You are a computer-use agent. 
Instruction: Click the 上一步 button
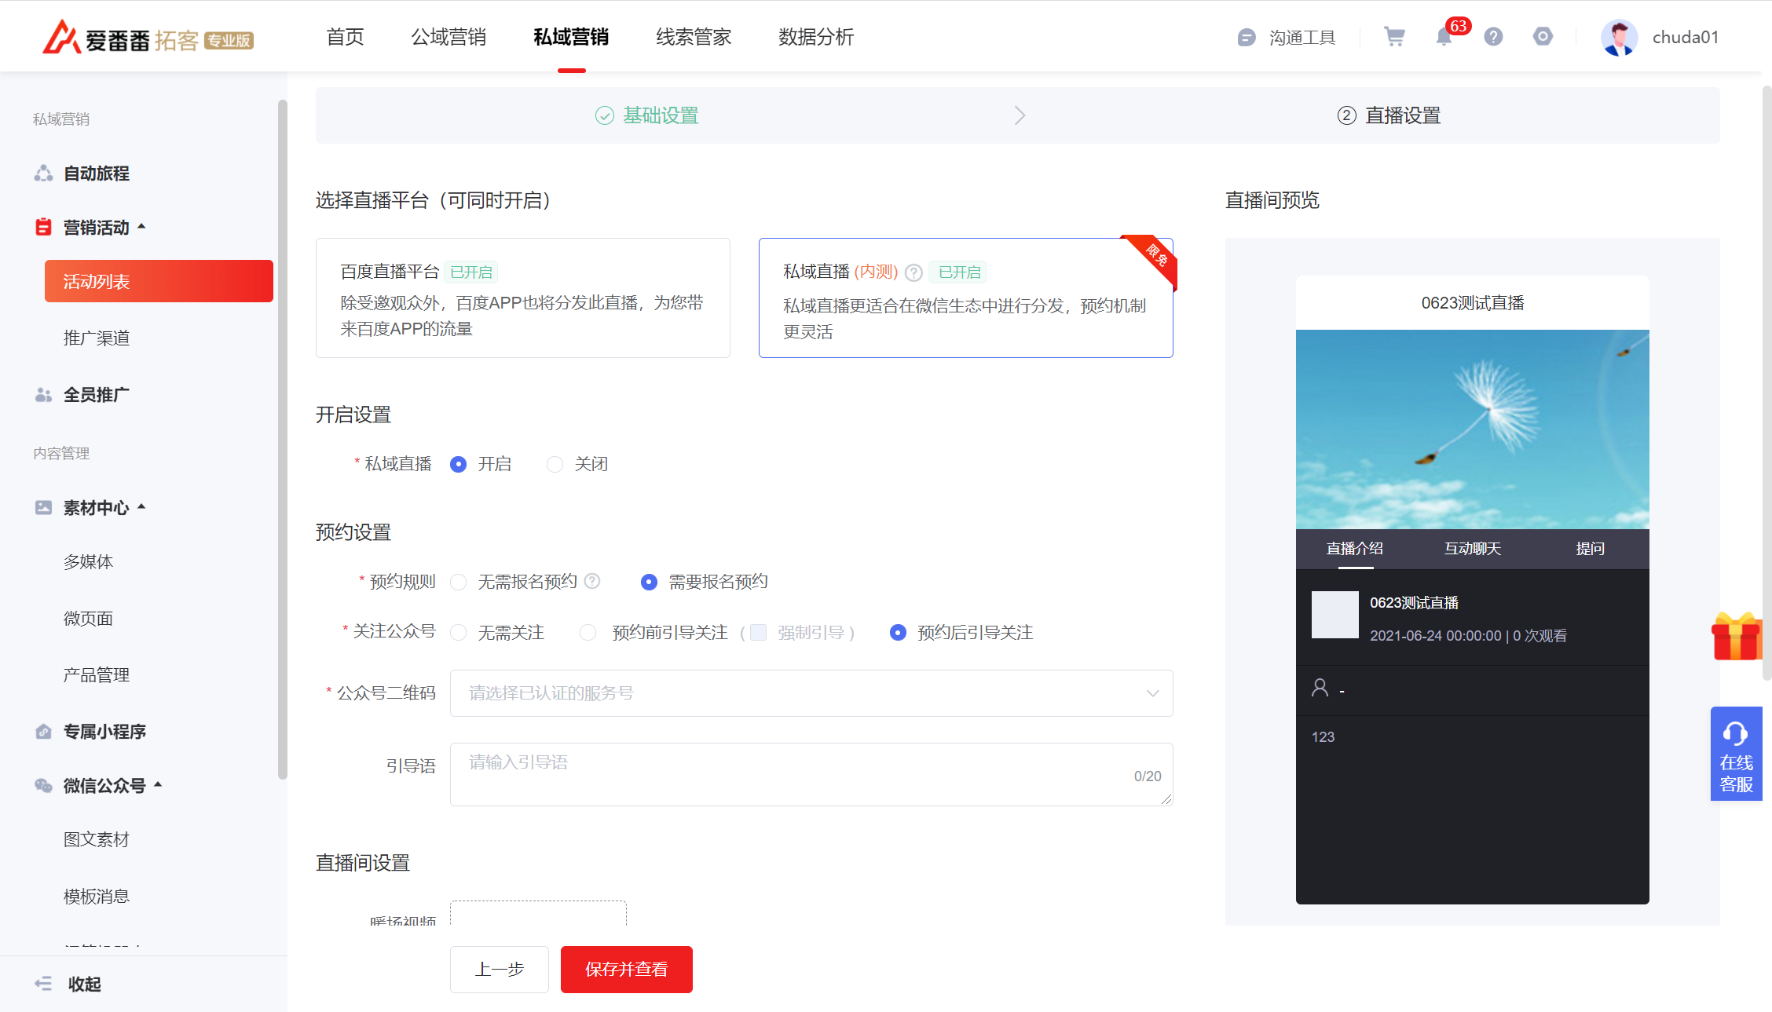500,970
